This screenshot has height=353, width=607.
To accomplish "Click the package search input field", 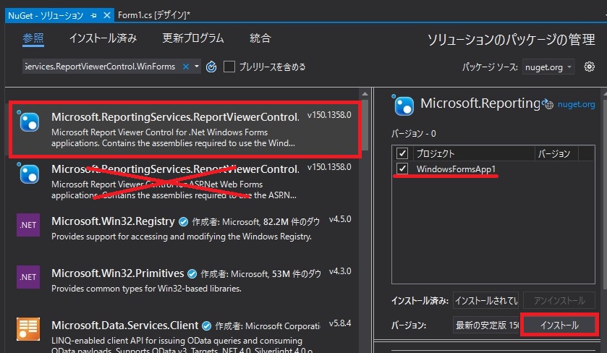I will (x=101, y=67).
